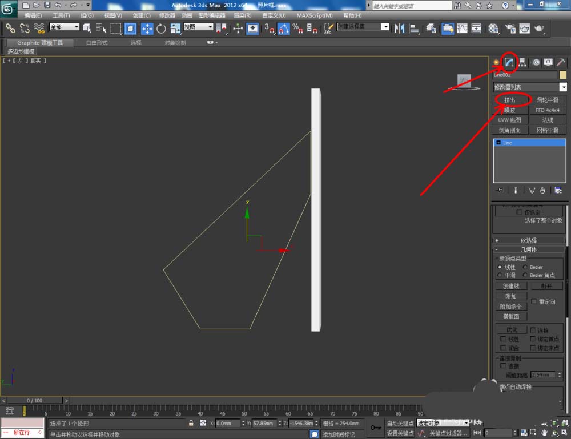Enable the 重定向 checkbox
This screenshot has height=439, width=571.
click(534, 301)
